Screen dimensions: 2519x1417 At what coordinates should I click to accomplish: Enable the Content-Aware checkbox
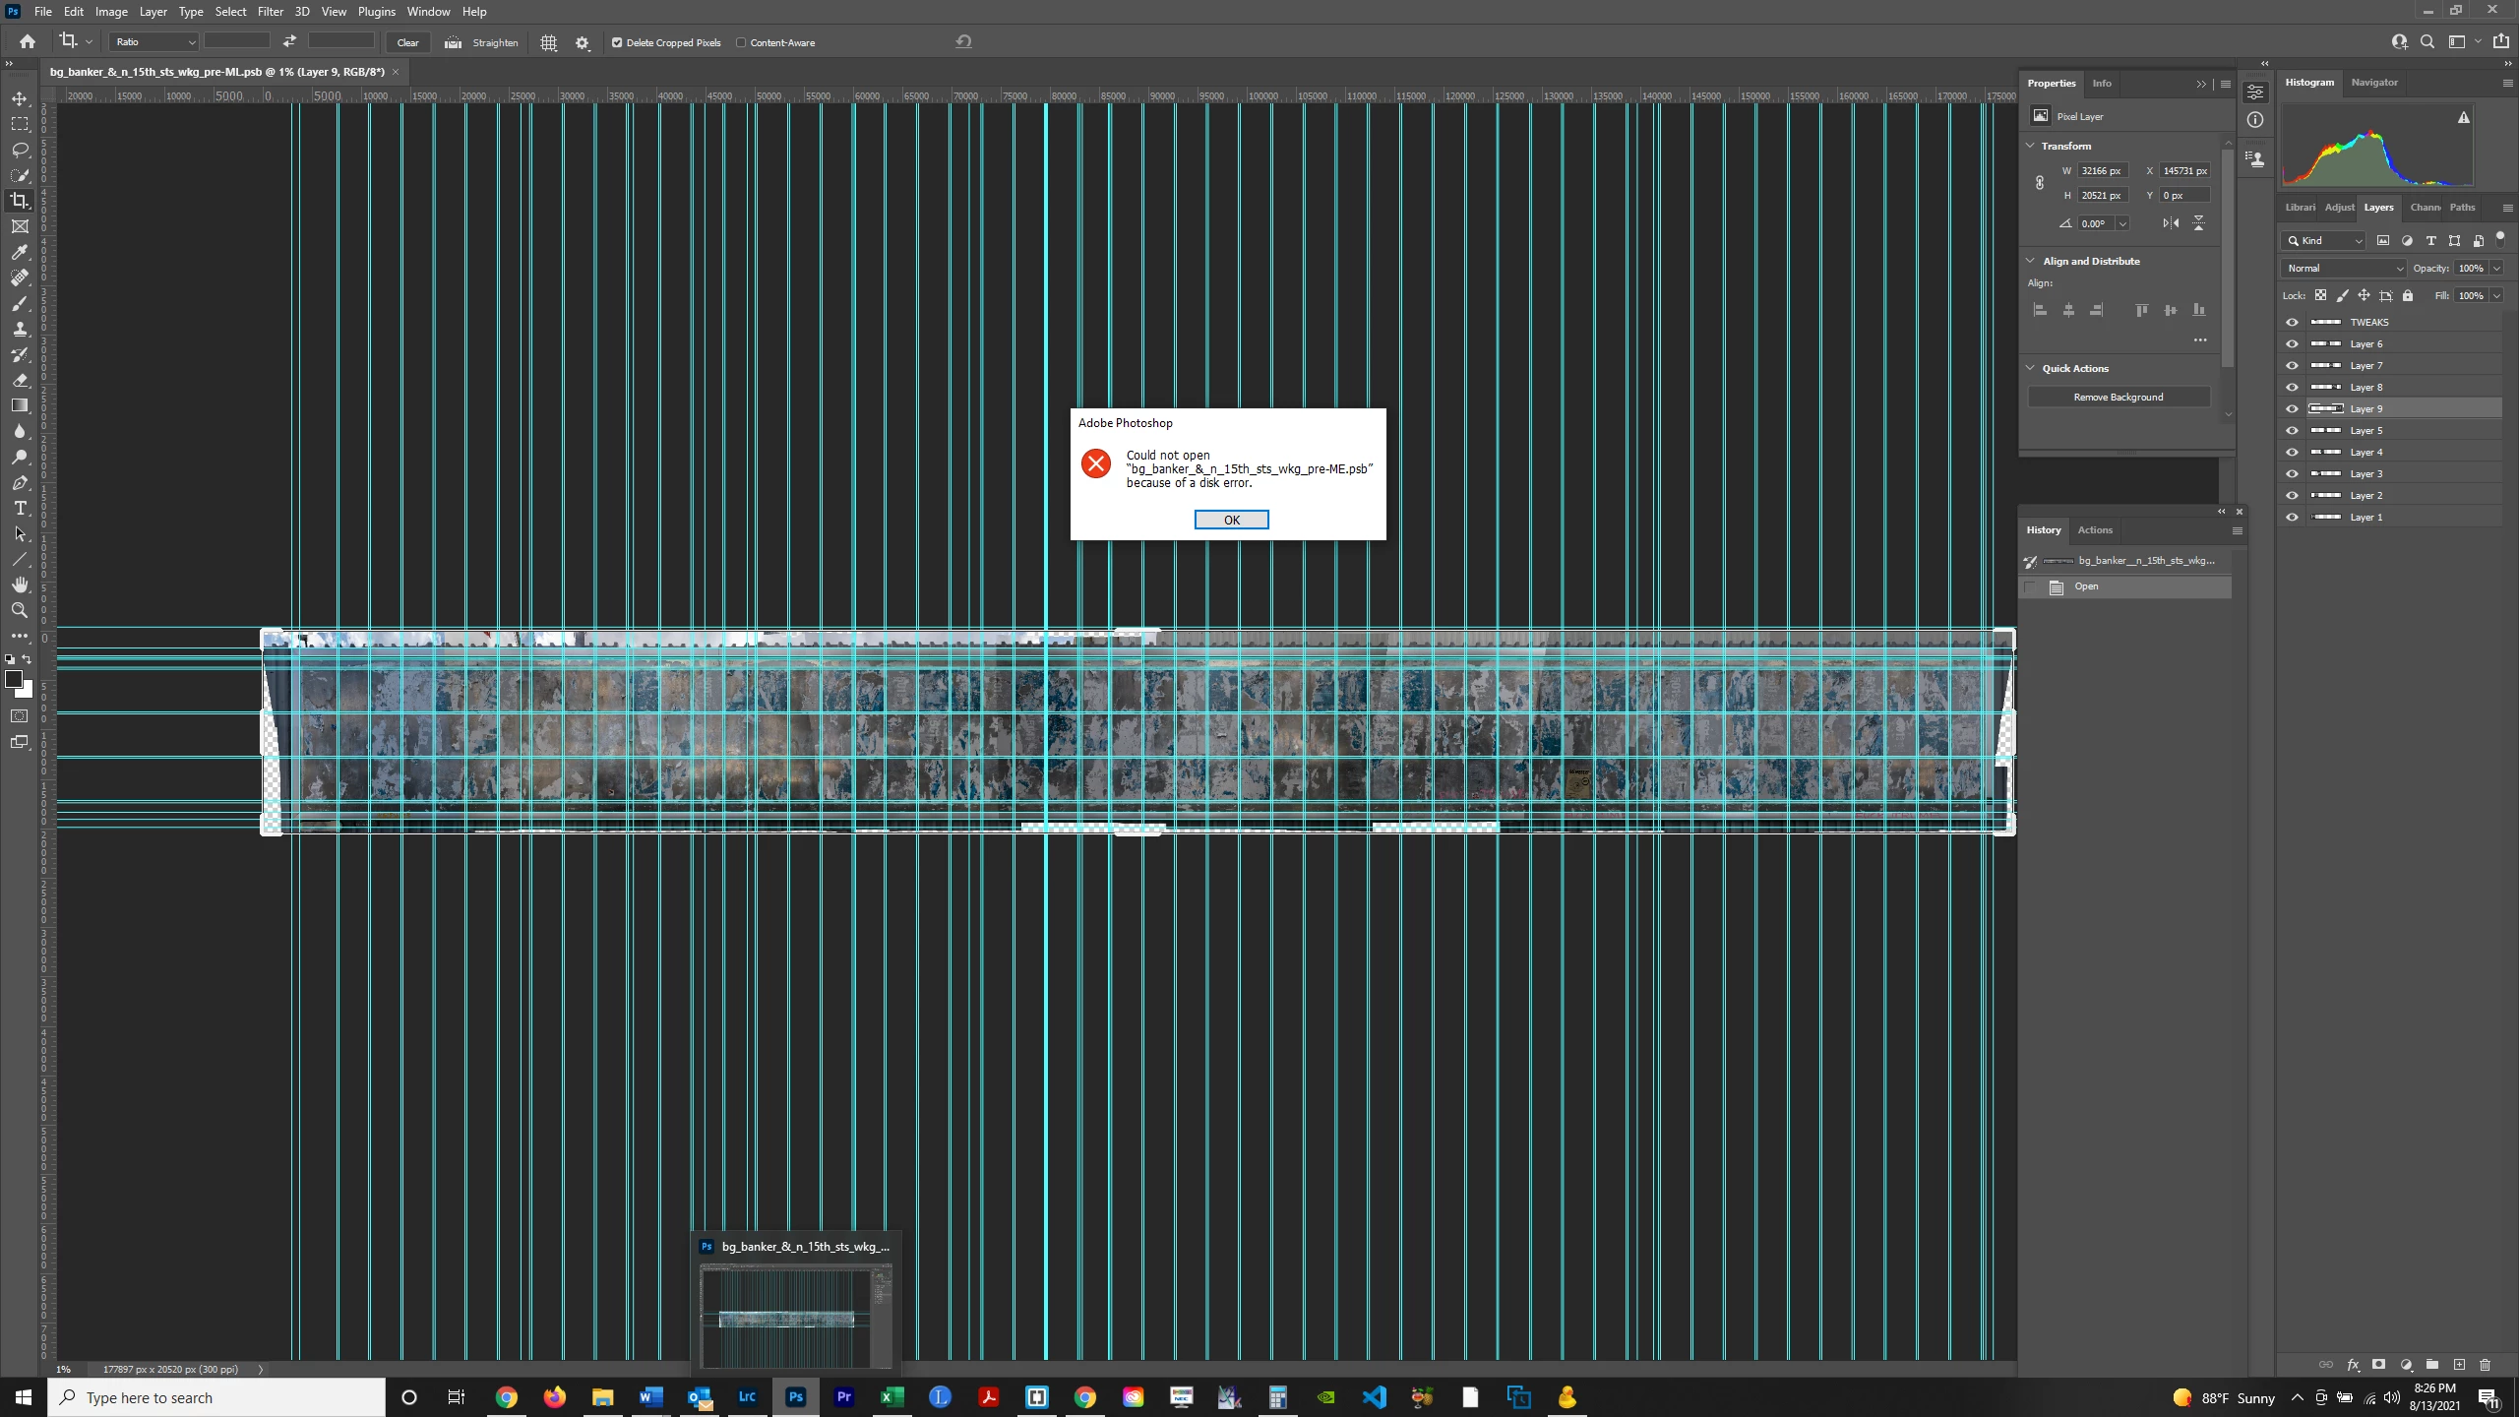click(x=741, y=42)
